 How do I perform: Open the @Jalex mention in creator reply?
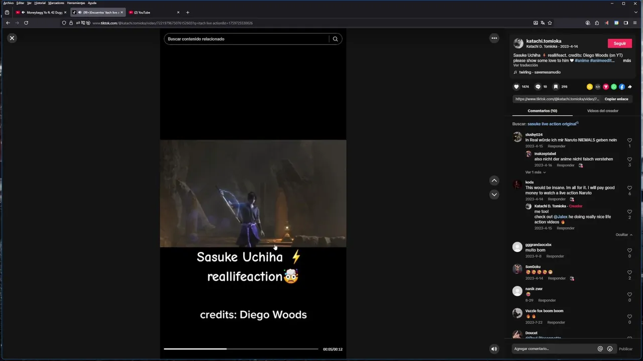pyautogui.click(x=561, y=217)
